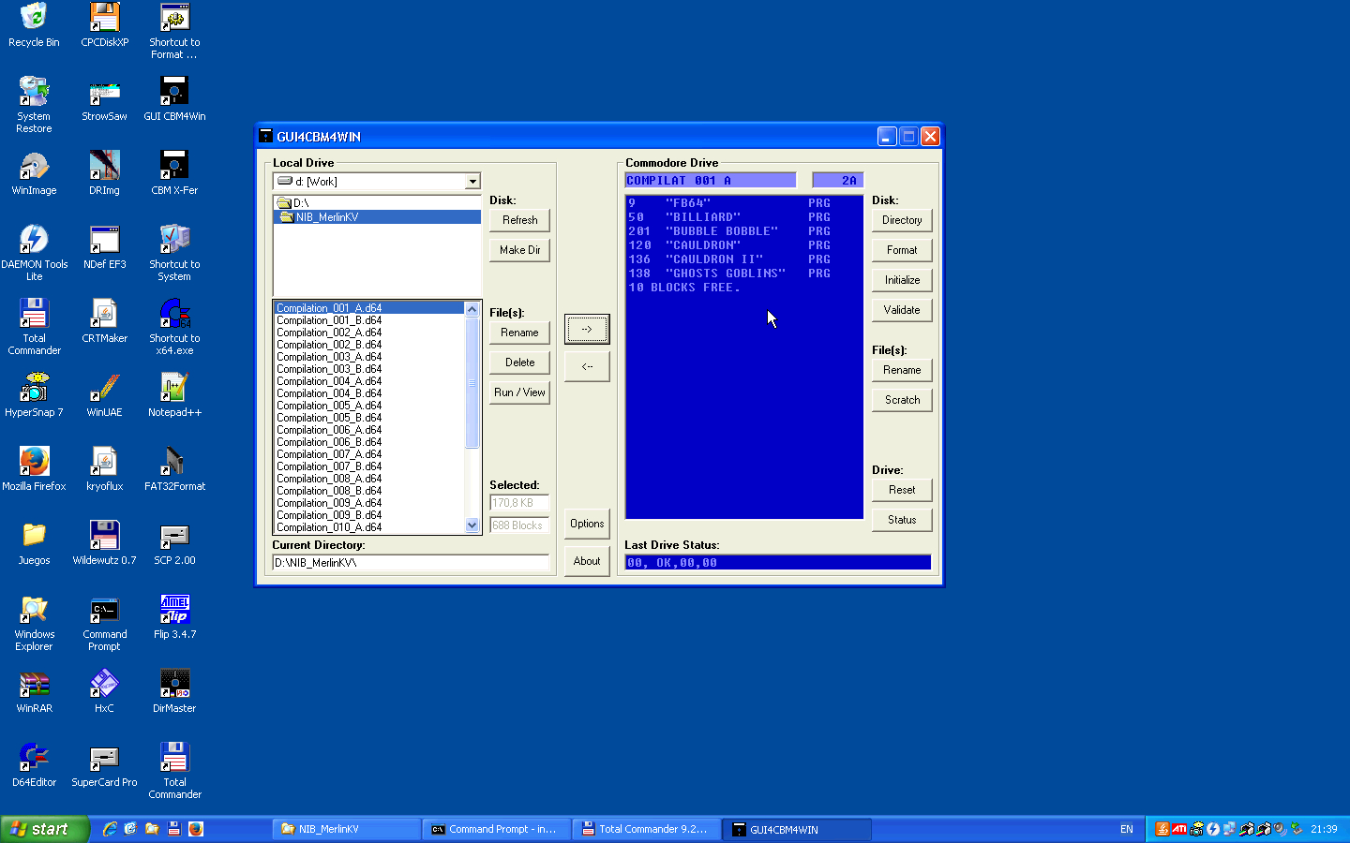The width and height of the screenshot is (1350, 843).
Task: Switch to Total Commander taskbar button
Action: pyautogui.click(x=645, y=829)
